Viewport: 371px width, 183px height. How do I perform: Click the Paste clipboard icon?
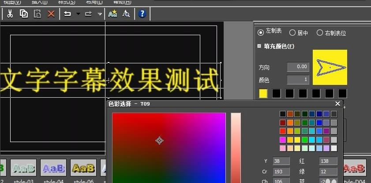pyautogui.click(x=37, y=14)
